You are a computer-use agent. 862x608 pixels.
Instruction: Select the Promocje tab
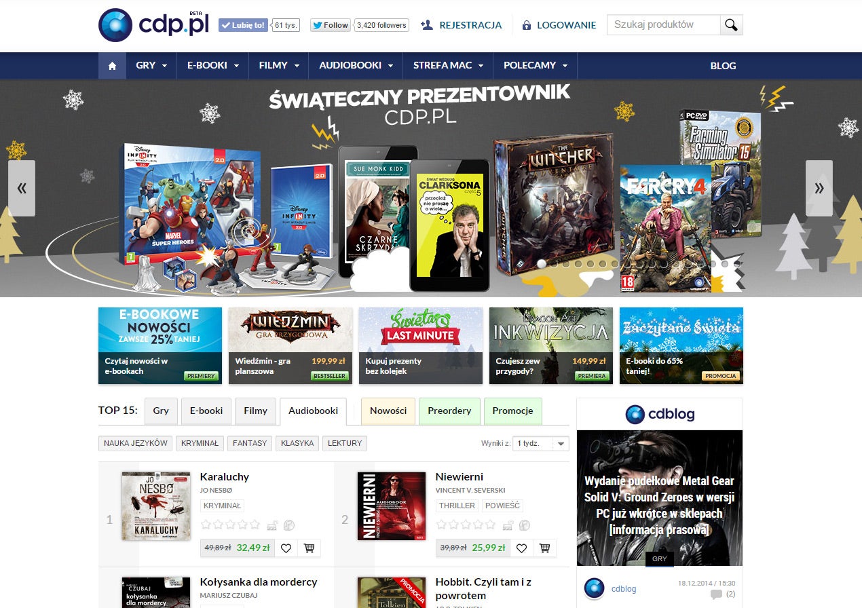tap(512, 411)
